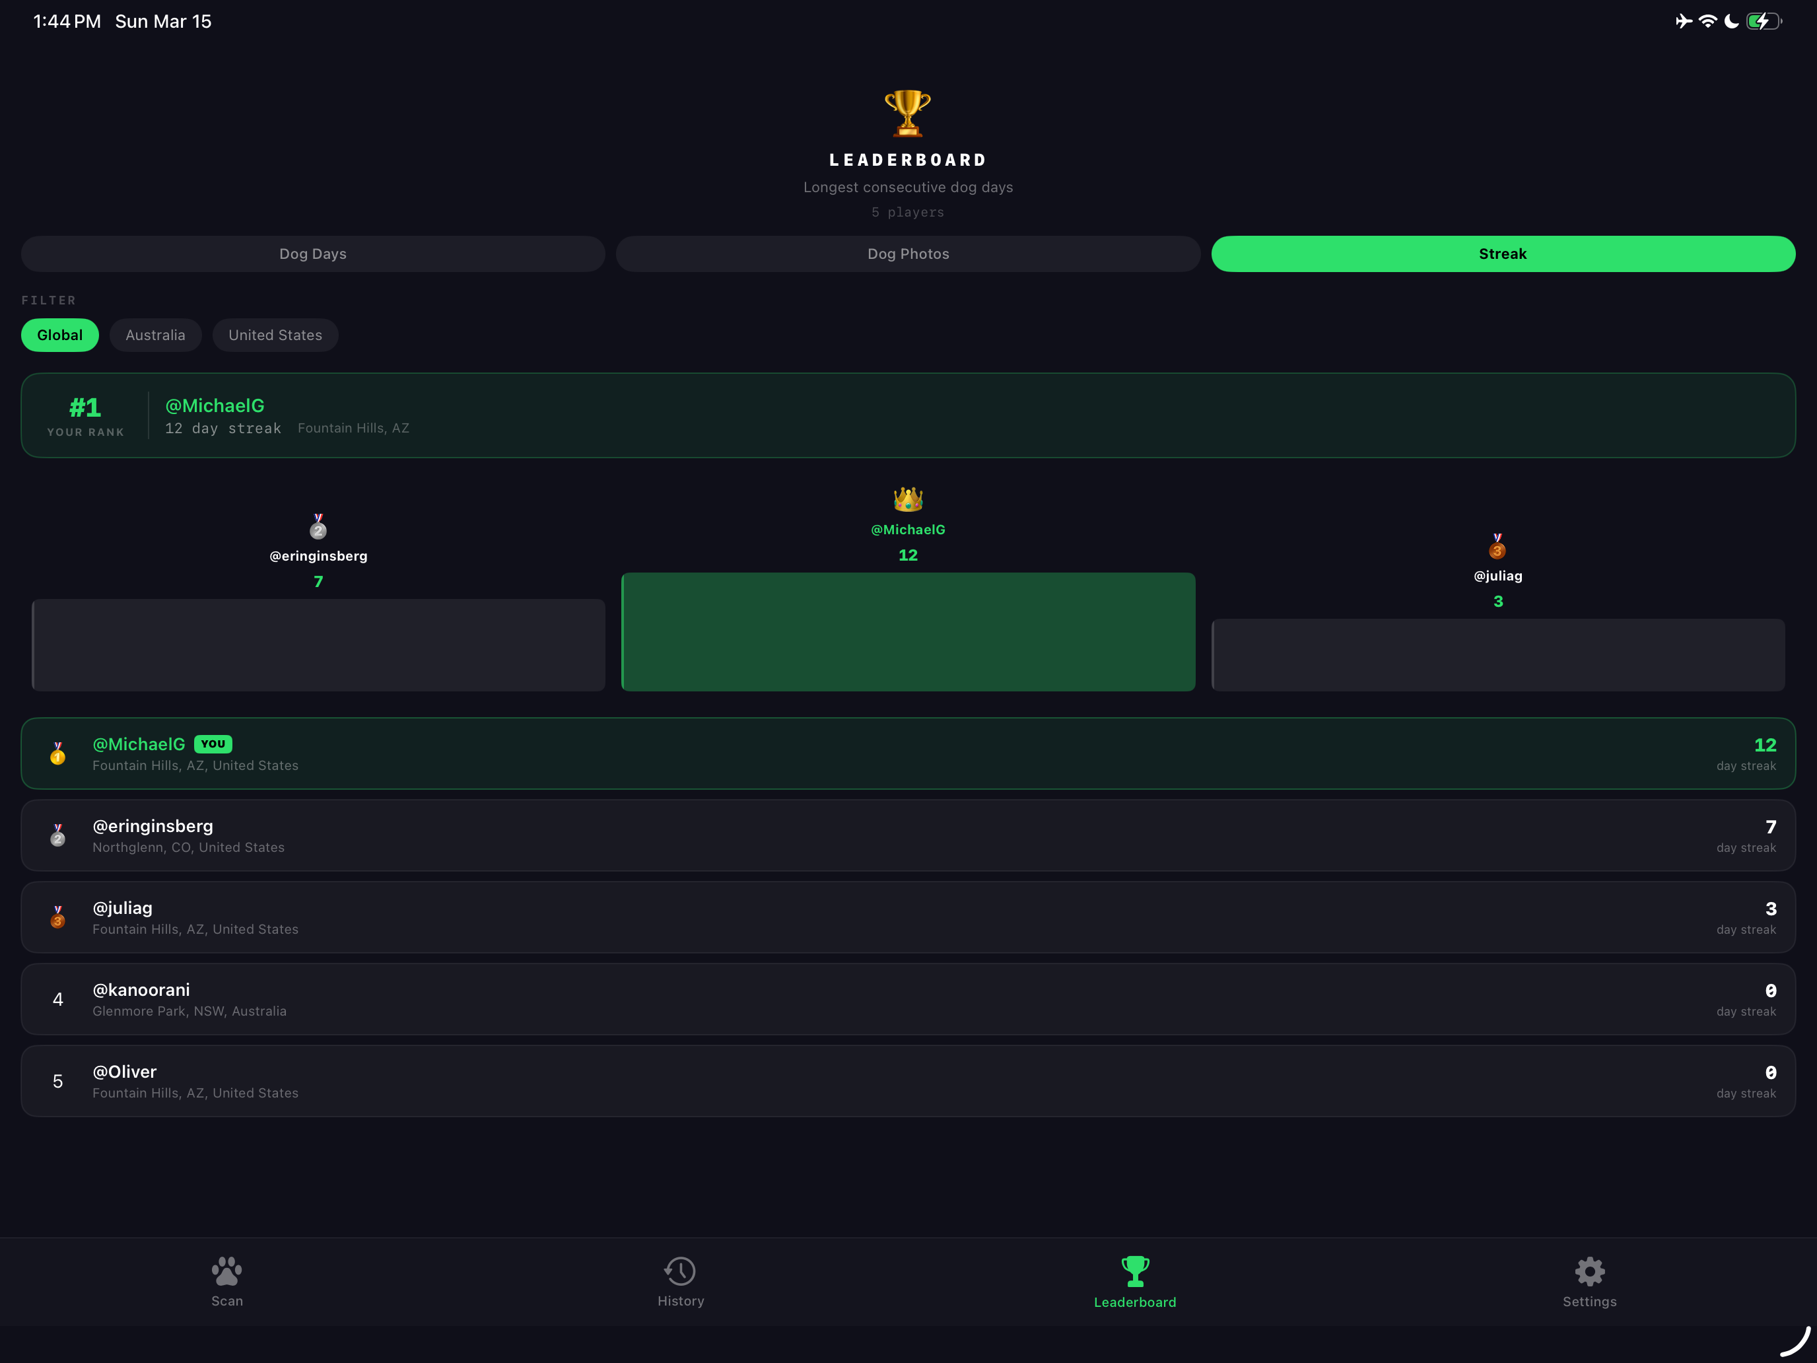Tap the bronze medal above @juliag podium

[1497, 546]
